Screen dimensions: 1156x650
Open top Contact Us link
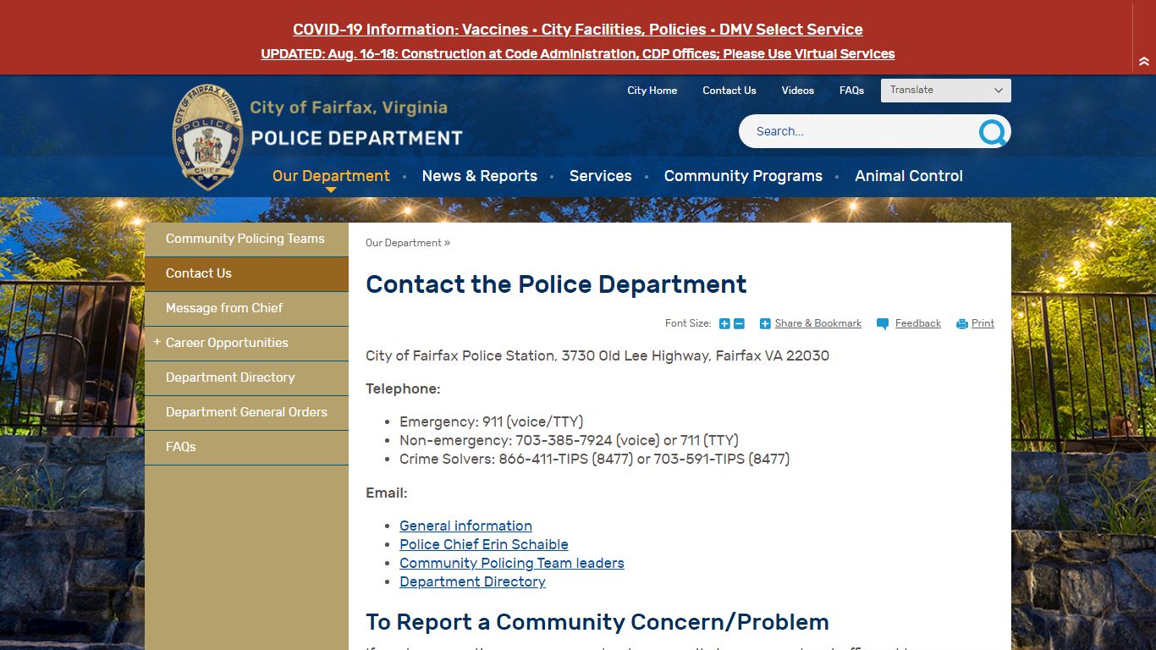(729, 91)
